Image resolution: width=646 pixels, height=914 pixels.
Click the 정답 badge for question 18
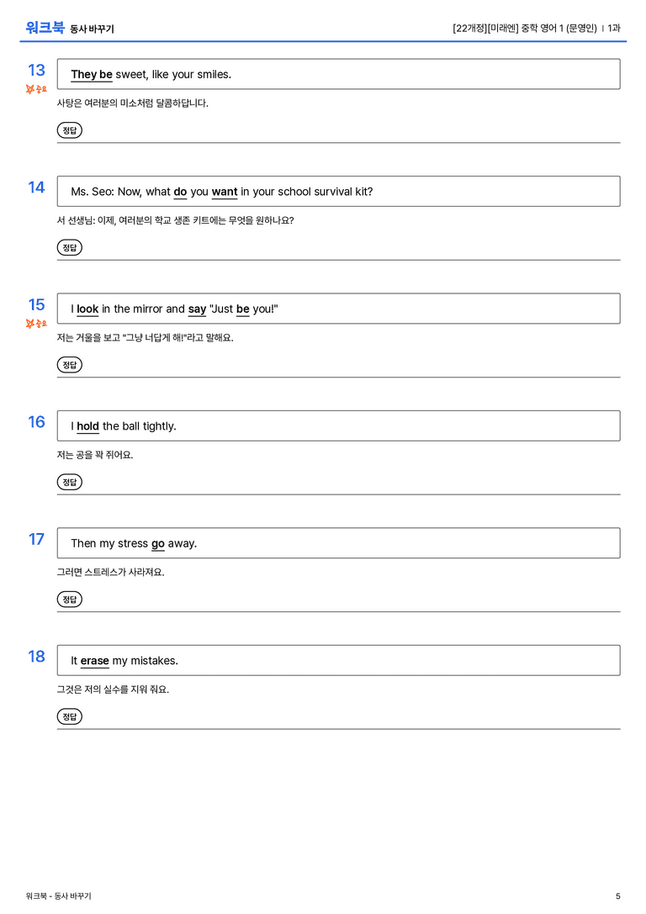pyautogui.click(x=69, y=716)
